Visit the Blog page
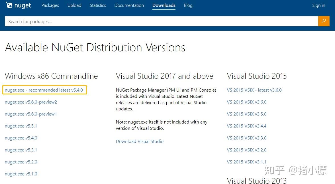335x184 pixels. 188,5
